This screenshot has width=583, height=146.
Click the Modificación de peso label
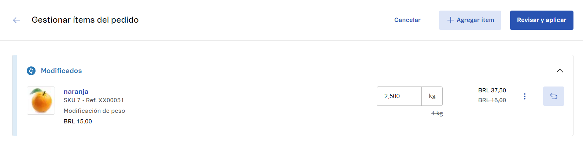(94, 111)
